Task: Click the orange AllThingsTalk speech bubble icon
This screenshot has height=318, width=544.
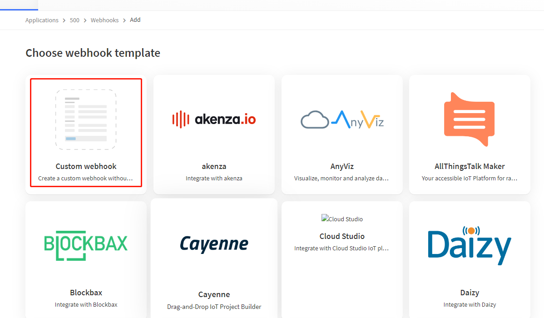Action: (470, 119)
